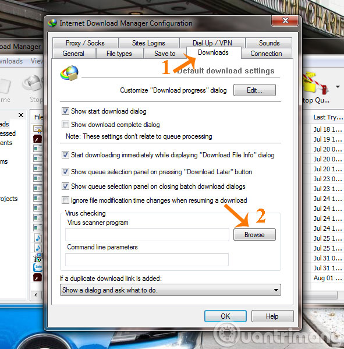Toggle queue panel on closing batch dialogs
The width and height of the screenshot is (344, 349).
coord(65,186)
